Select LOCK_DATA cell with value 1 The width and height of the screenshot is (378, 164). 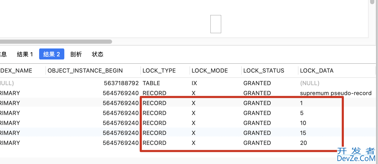(x=301, y=103)
